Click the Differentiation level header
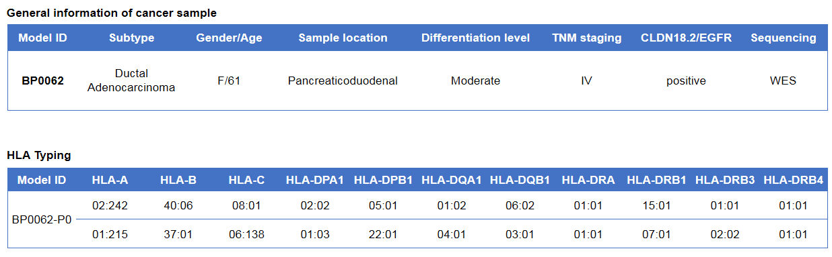 [475, 38]
